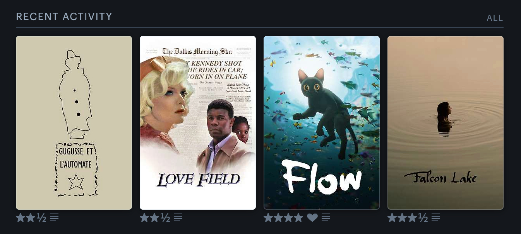Open the review icon under Love Field

coord(178,218)
